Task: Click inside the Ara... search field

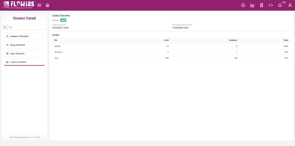Action: coord(27,27)
